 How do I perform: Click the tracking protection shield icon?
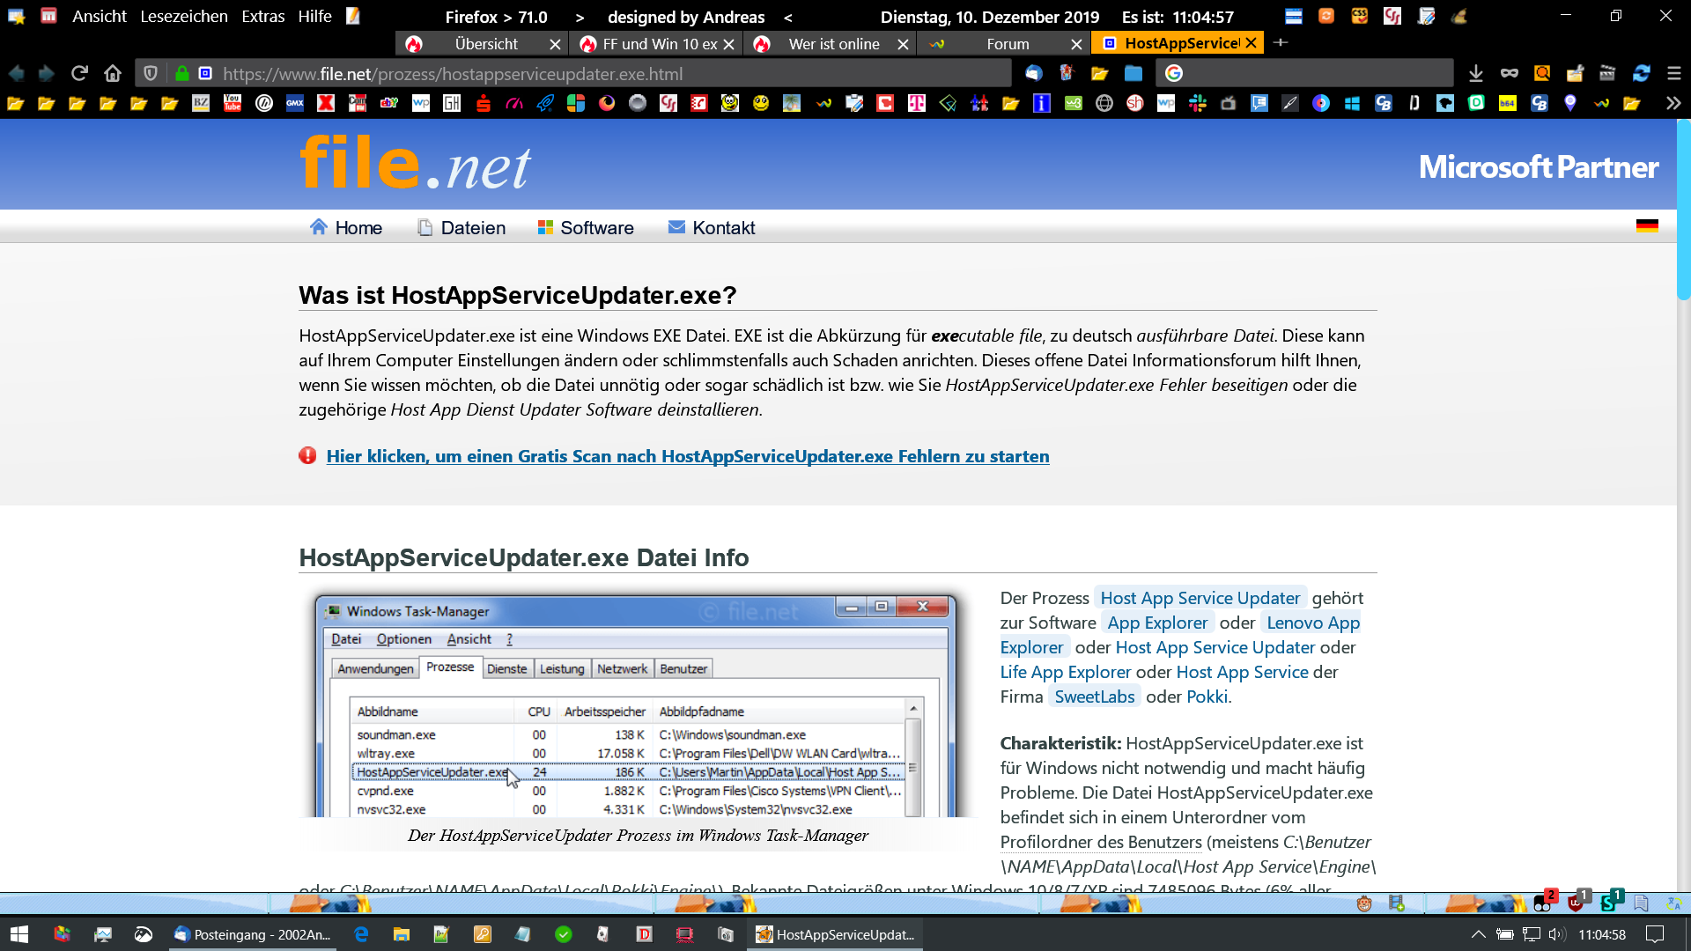coord(151,74)
